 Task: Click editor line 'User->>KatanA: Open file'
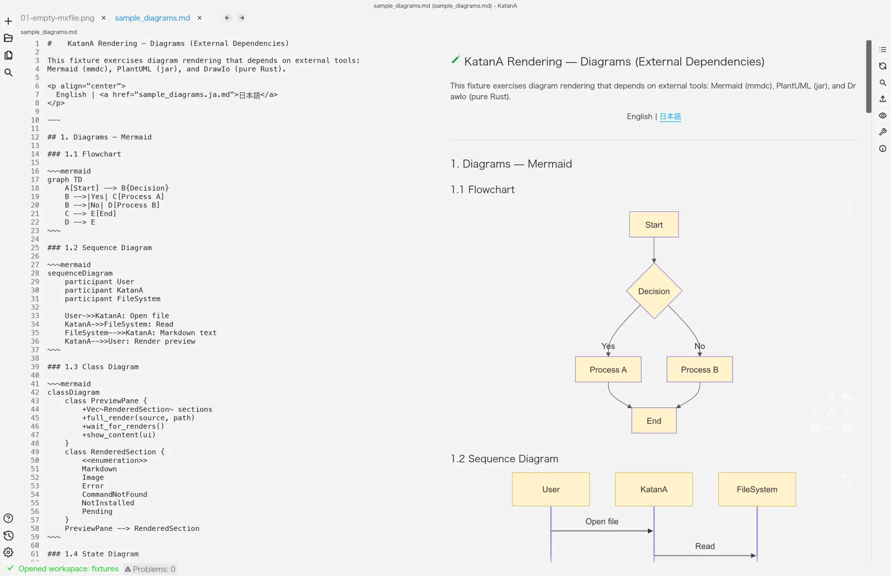[116, 316]
